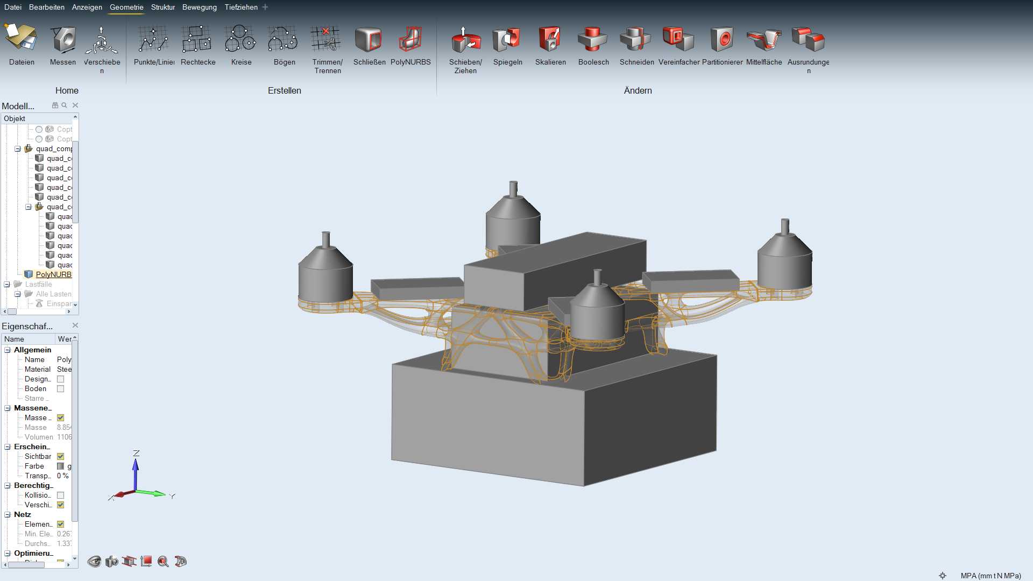
Task: Click the model browser vertical scrollbar
Action: click(75, 182)
